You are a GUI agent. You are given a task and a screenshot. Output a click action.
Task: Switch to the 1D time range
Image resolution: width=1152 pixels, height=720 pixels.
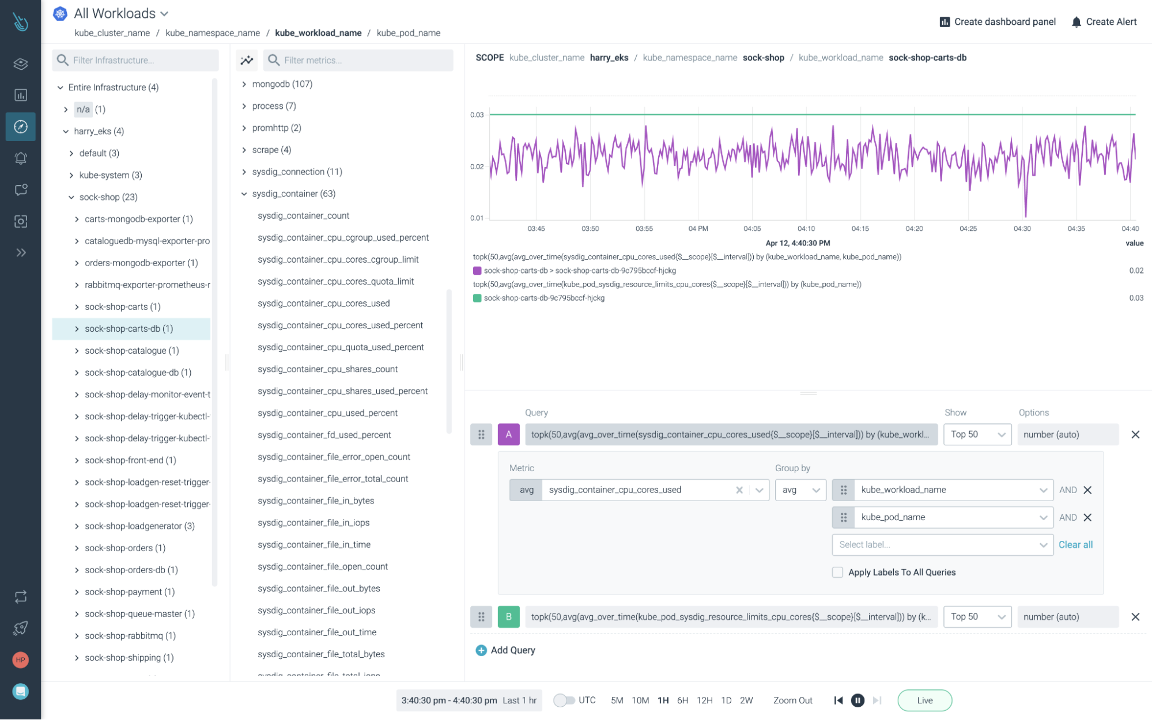point(726,700)
